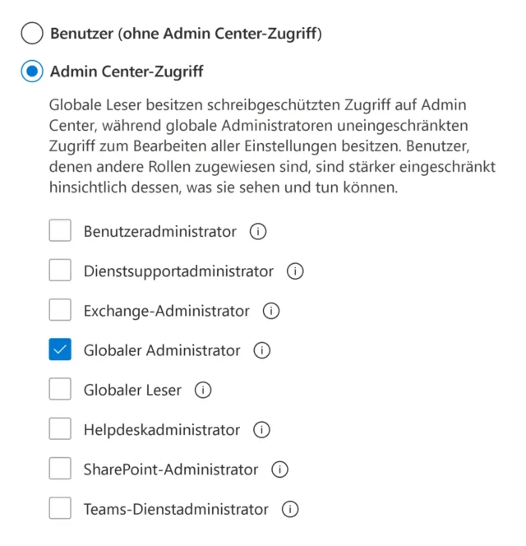Click info icon next to Benutzeradministrator
The height and width of the screenshot is (546, 526).
258,232
